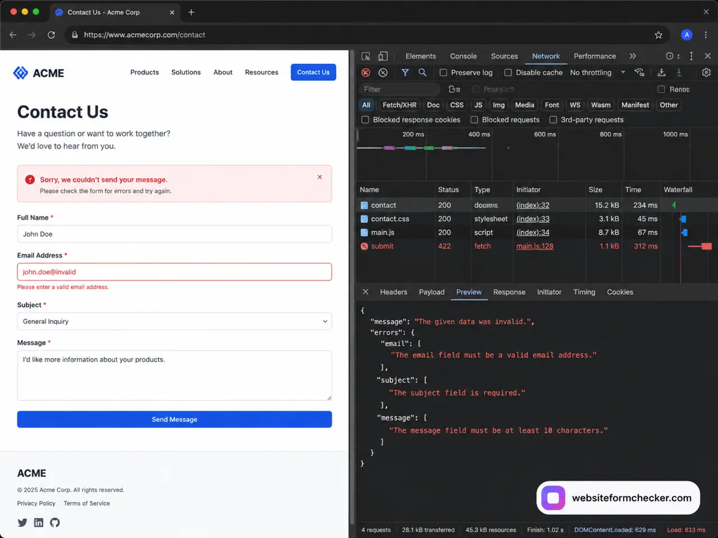
Task: Import HAR file icon
Action: [x=661, y=72]
